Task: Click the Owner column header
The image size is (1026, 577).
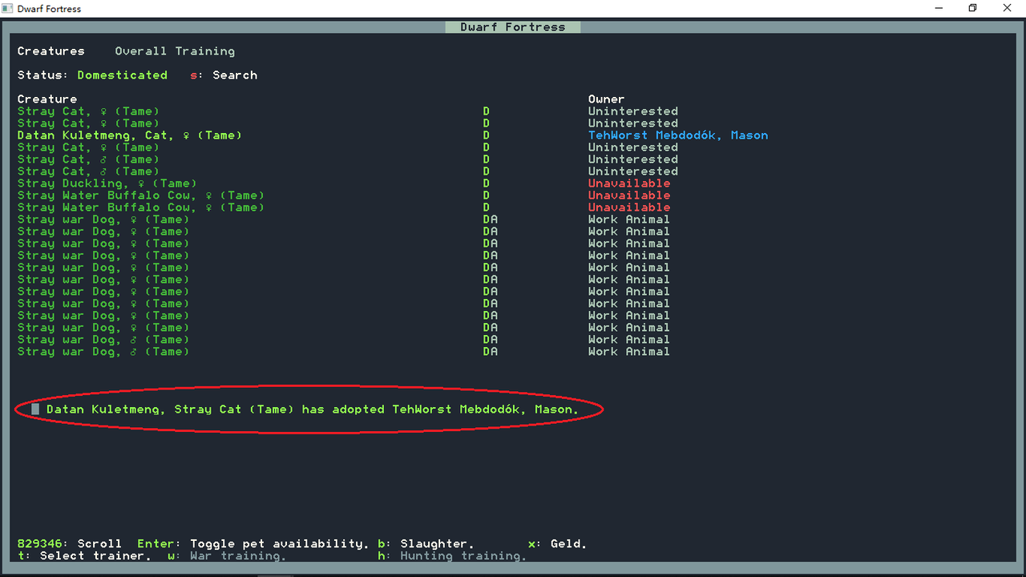Action: 606,99
